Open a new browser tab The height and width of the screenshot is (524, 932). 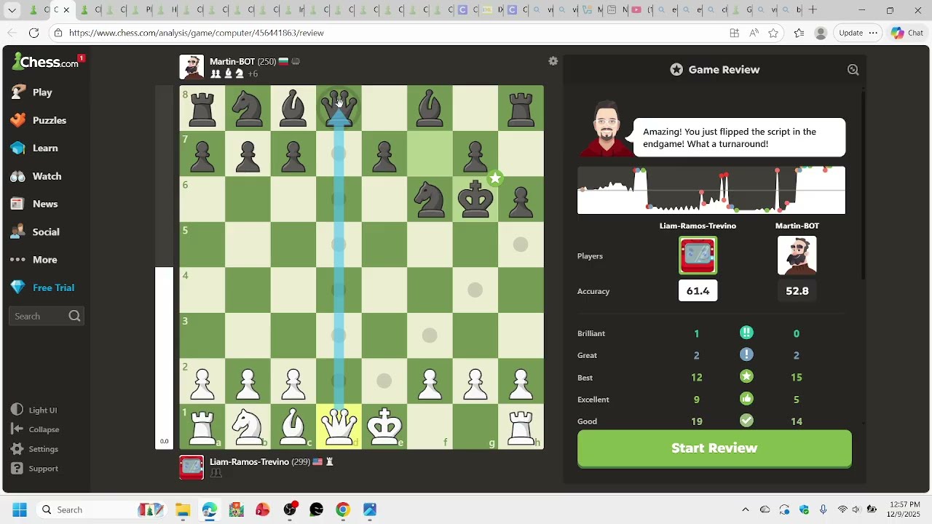pos(813,10)
